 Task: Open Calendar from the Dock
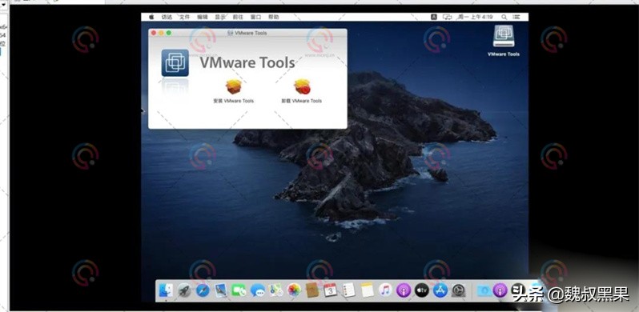coord(330,290)
